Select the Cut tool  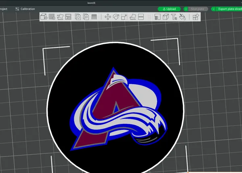[x=141, y=17]
